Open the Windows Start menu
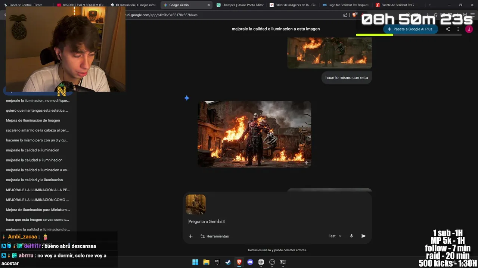Image resolution: width=478 pixels, height=268 pixels. (195, 262)
